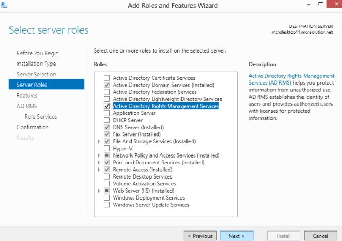The width and height of the screenshot is (342, 241).
Task: Select the Remote Desktop Services role row
Action: [143, 177]
